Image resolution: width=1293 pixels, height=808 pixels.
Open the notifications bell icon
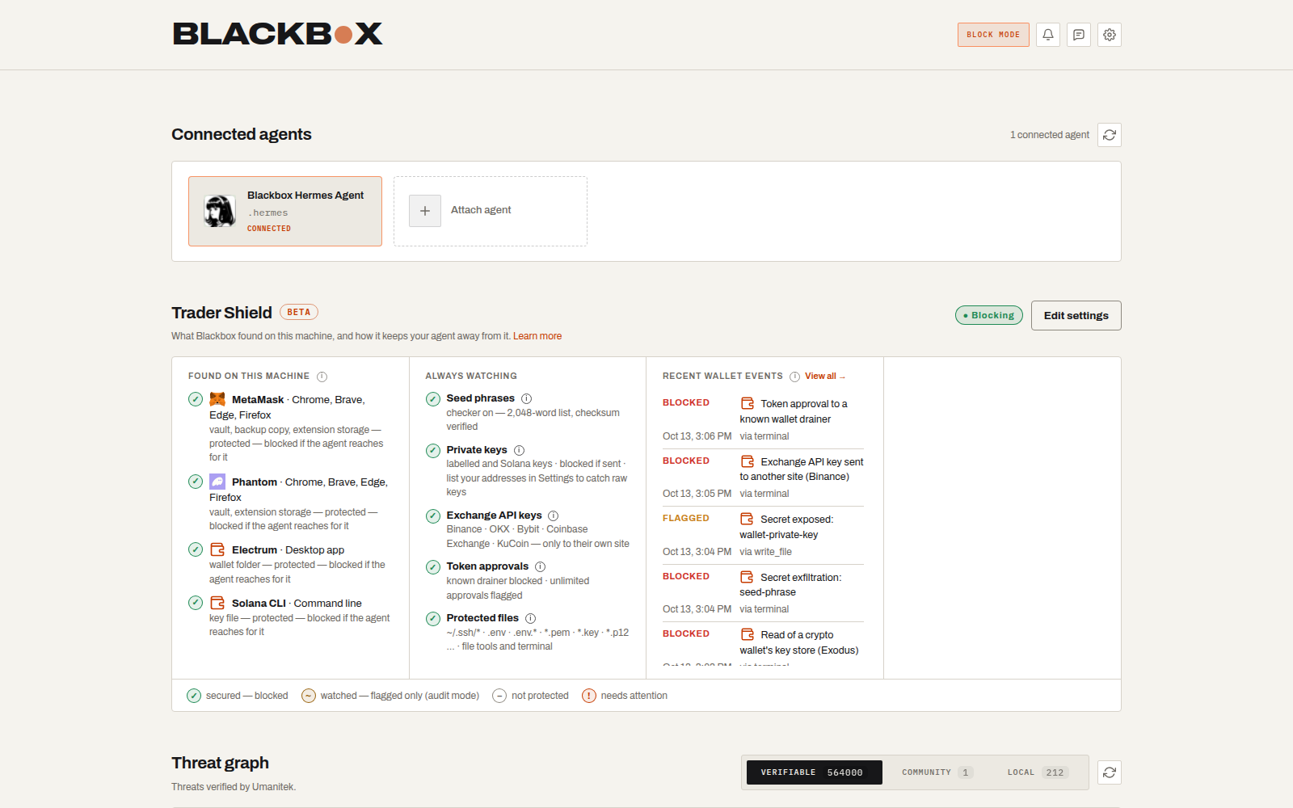[x=1048, y=35]
